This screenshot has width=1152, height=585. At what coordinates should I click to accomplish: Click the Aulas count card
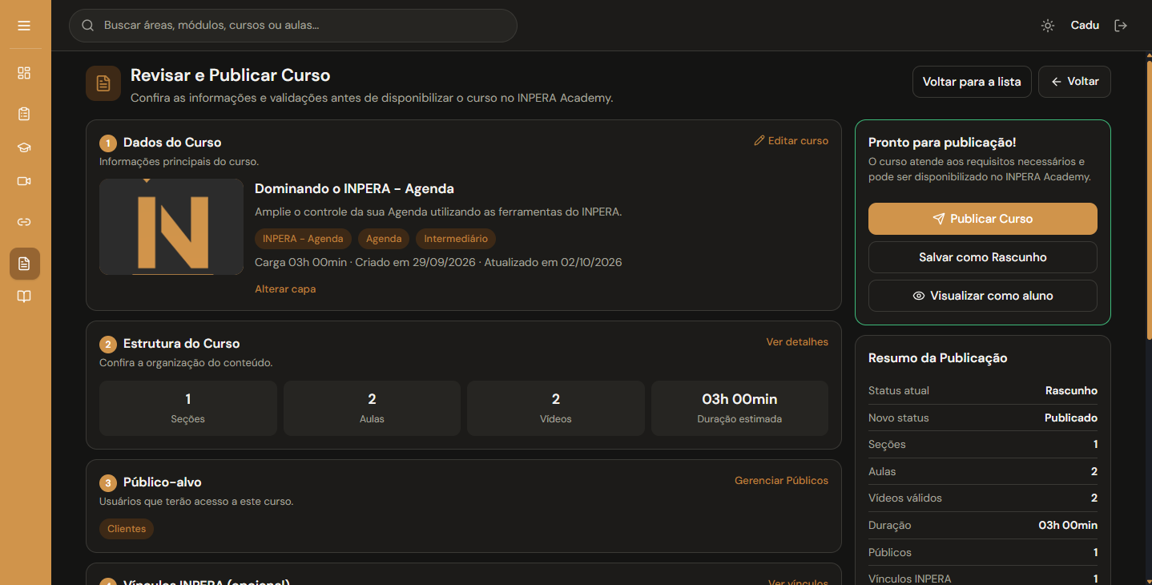372,408
